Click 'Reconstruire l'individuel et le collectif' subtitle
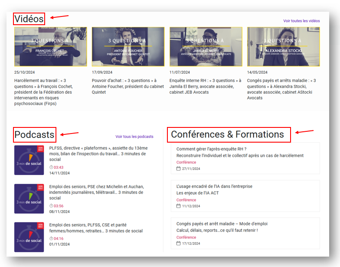 [240, 156]
